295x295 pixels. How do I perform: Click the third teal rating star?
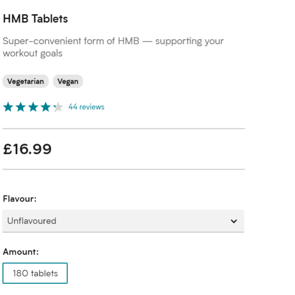click(x=33, y=107)
